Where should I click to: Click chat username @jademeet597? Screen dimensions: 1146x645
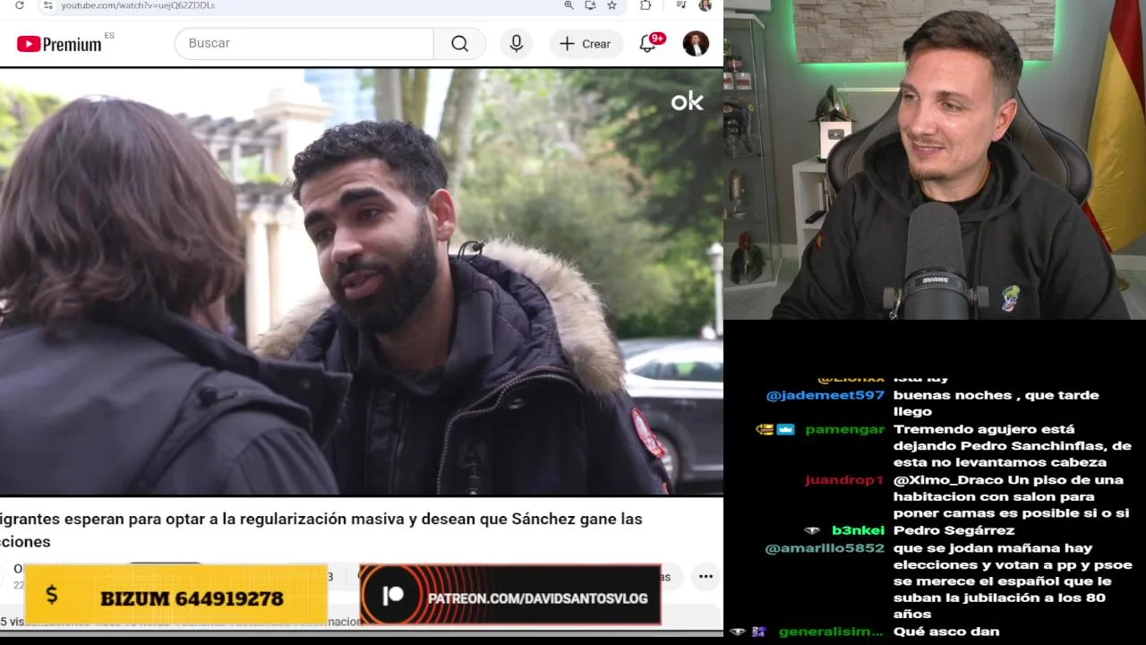point(825,395)
